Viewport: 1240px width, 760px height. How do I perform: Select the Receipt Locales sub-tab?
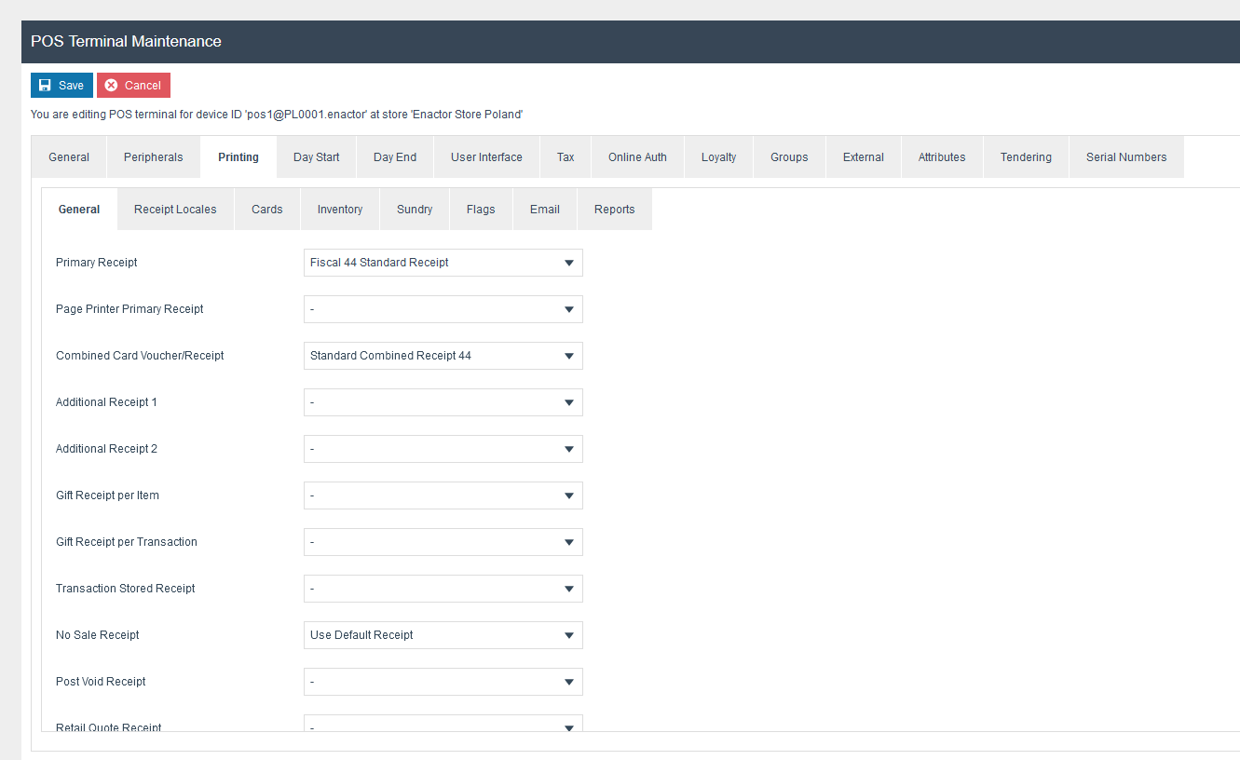[175, 210]
